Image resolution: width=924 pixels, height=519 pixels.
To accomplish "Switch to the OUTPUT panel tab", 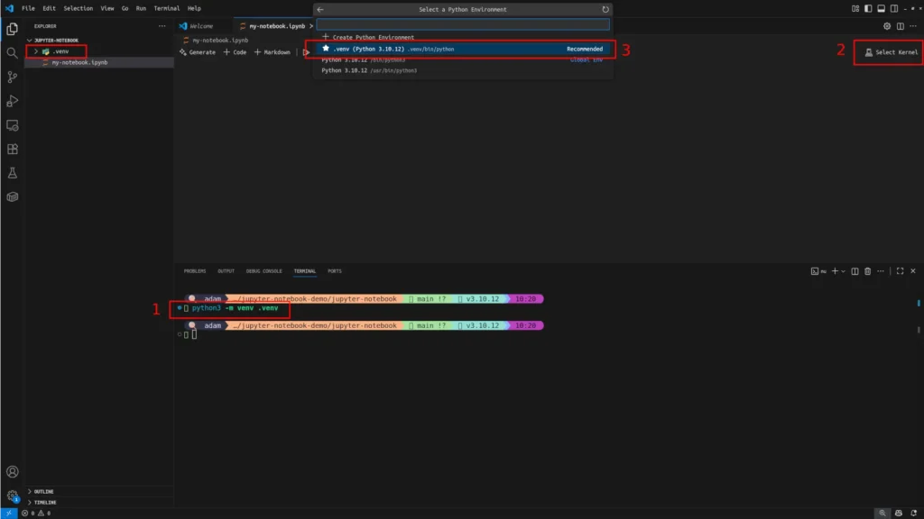I will (x=226, y=271).
